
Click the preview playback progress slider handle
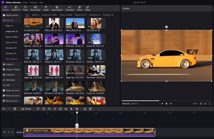(x=158, y=101)
